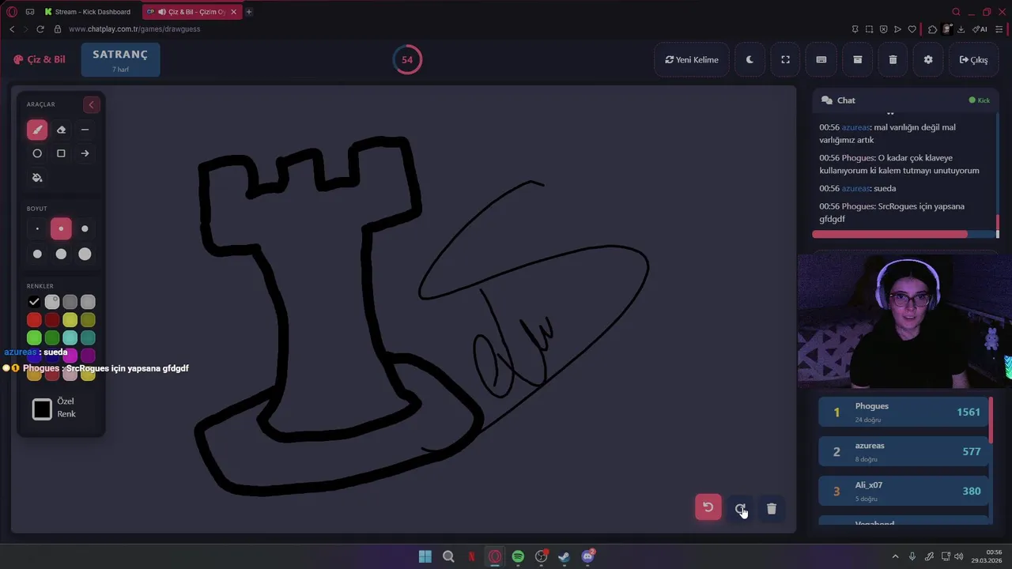The image size is (1012, 569).
Task: Open browser easy setup sliders icon
Action: pos(1000,29)
